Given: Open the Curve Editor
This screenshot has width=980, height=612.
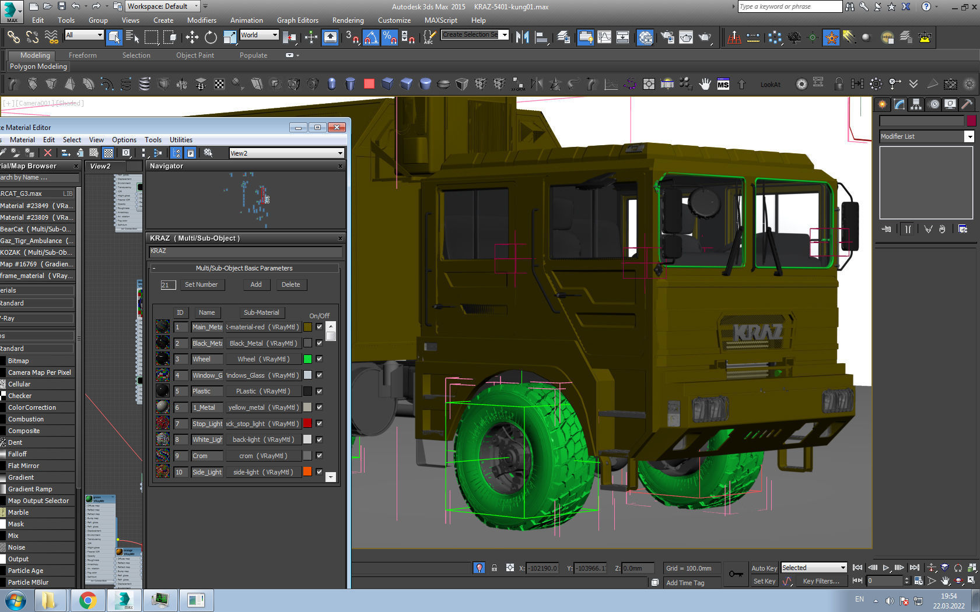Looking at the screenshot, I should tap(604, 37).
